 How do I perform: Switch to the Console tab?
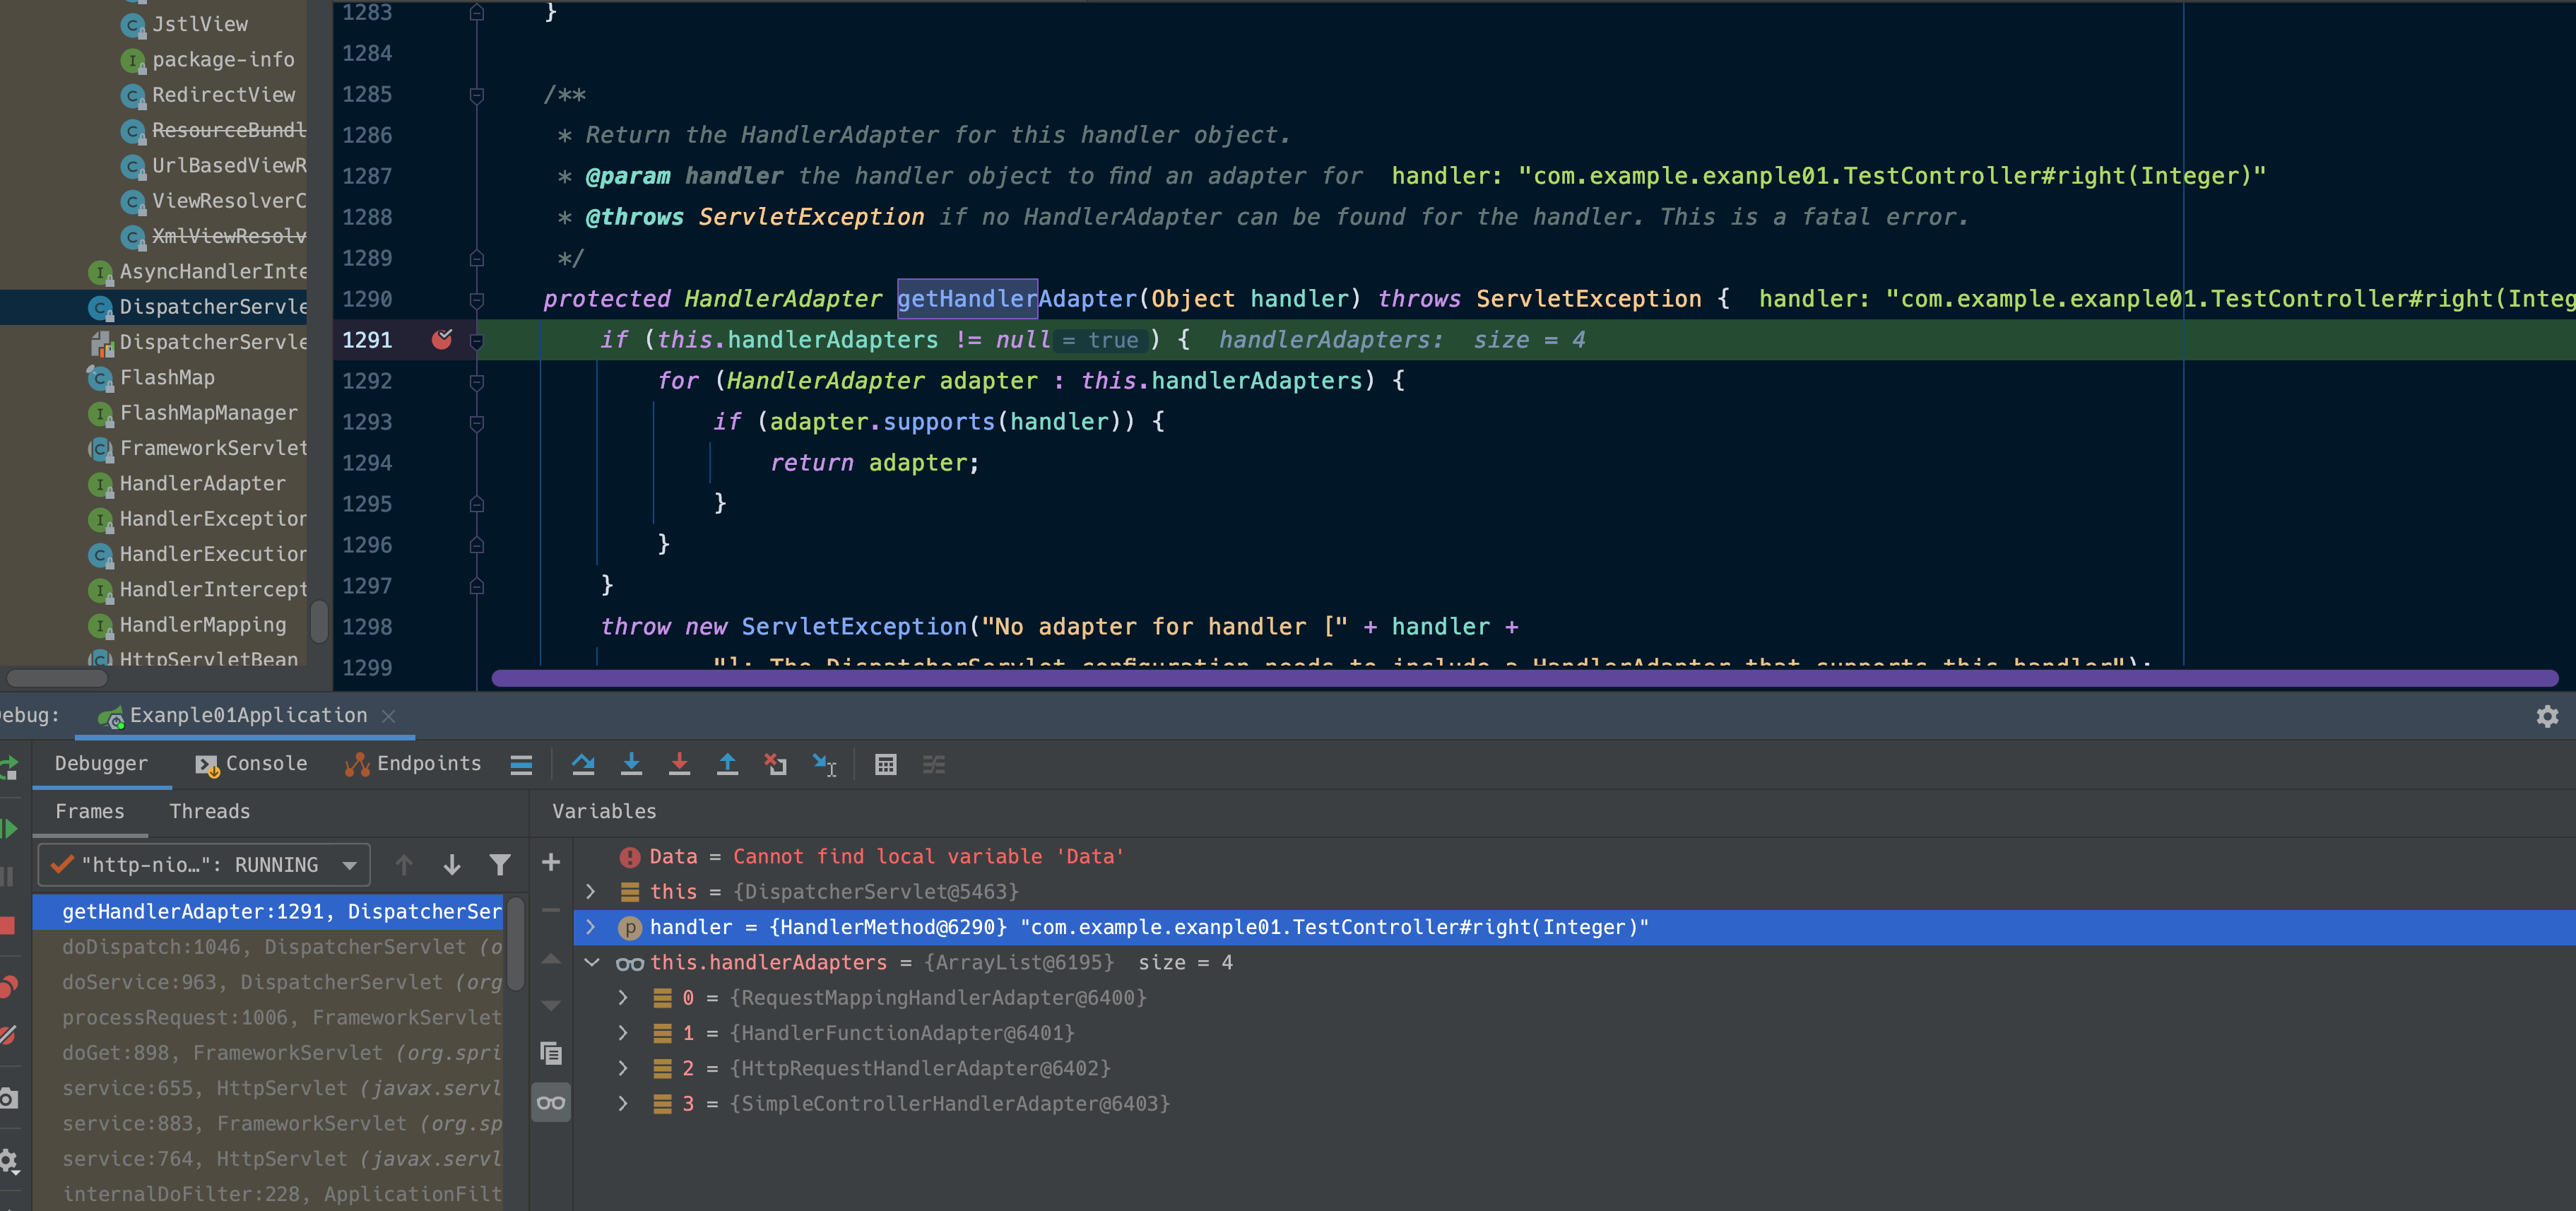point(252,764)
